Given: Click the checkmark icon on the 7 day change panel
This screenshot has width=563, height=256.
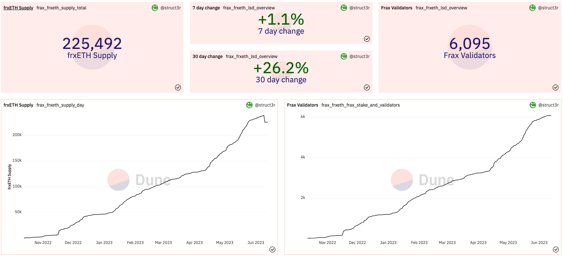Looking at the screenshot, I should pyautogui.click(x=367, y=39).
